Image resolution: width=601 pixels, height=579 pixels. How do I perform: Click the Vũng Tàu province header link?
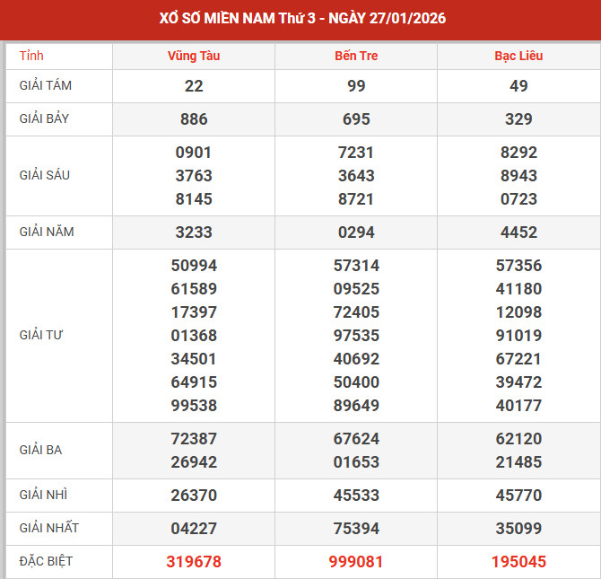(x=193, y=56)
